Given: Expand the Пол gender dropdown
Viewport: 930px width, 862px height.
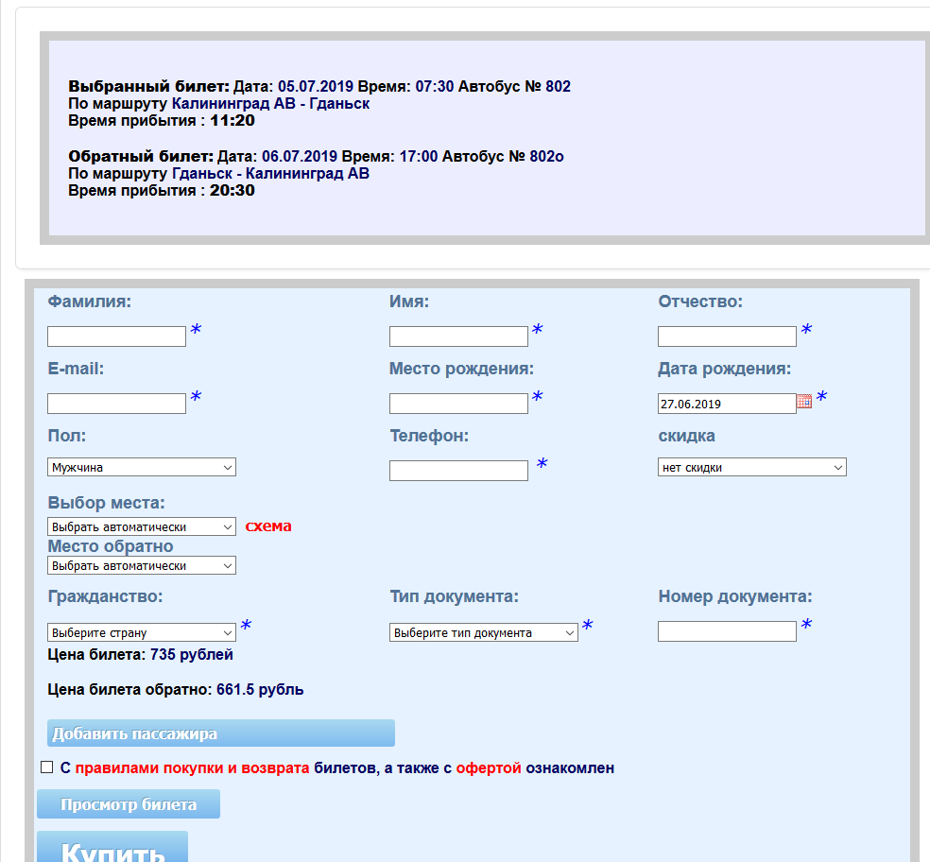Looking at the screenshot, I should tap(141, 467).
